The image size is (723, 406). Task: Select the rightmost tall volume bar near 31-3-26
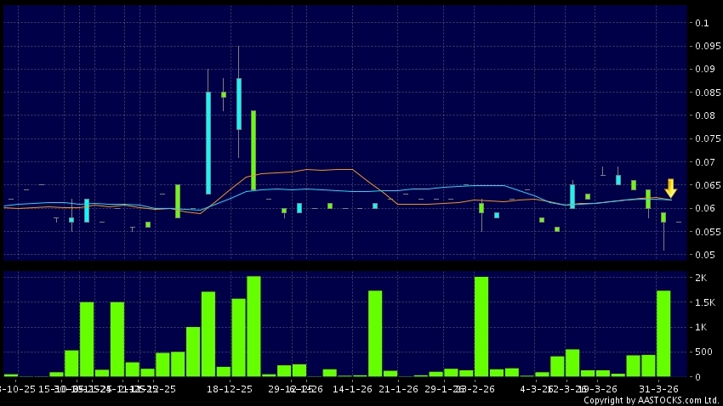tap(663, 333)
